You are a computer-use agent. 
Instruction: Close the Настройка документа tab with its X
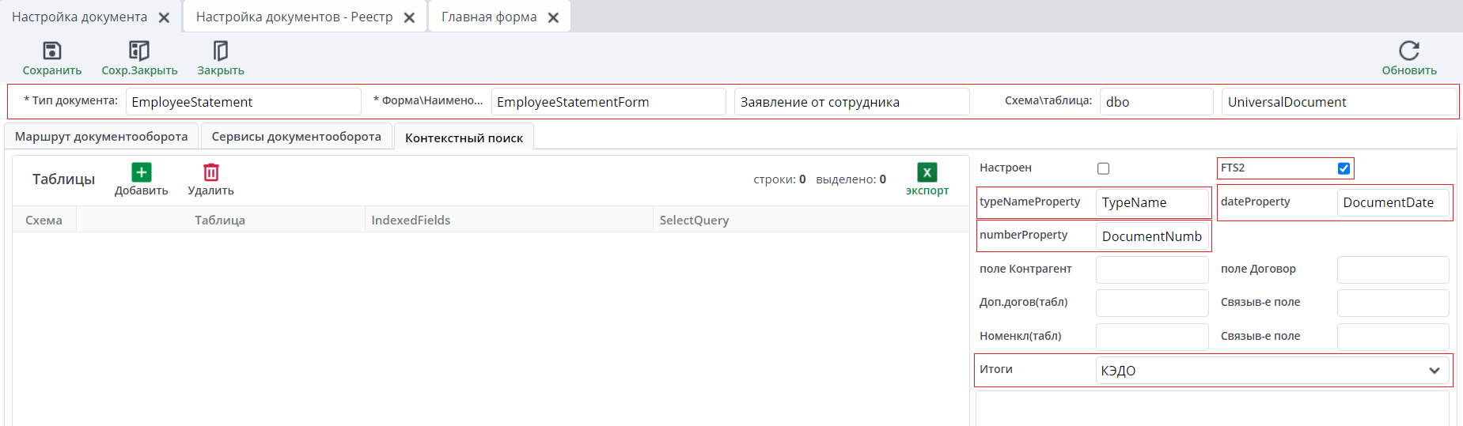[164, 17]
